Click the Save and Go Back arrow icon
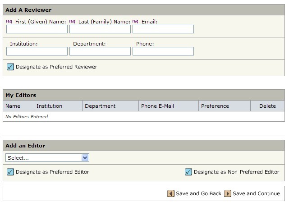Image resolution: width=289 pixels, height=207 pixels. (171, 193)
